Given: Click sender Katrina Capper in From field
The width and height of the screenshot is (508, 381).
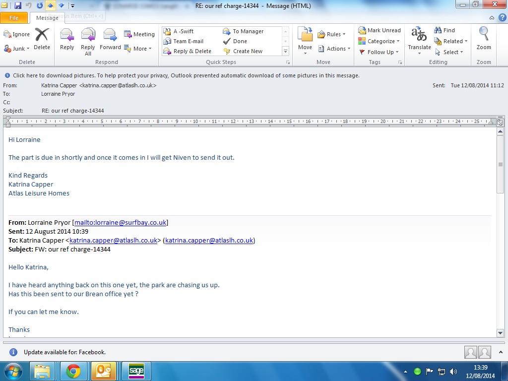Looking at the screenshot, I should coord(99,85).
